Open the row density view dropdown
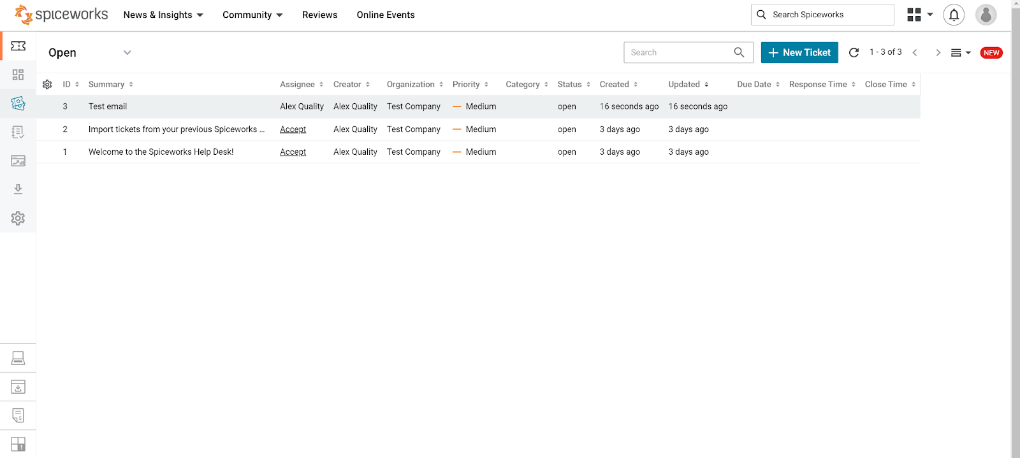Viewport: 1020px width, 458px height. [960, 53]
